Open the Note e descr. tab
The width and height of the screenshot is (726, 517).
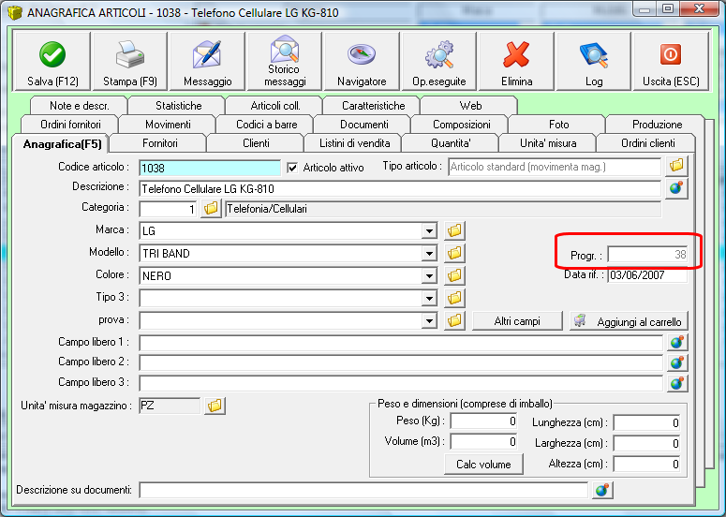coord(80,106)
